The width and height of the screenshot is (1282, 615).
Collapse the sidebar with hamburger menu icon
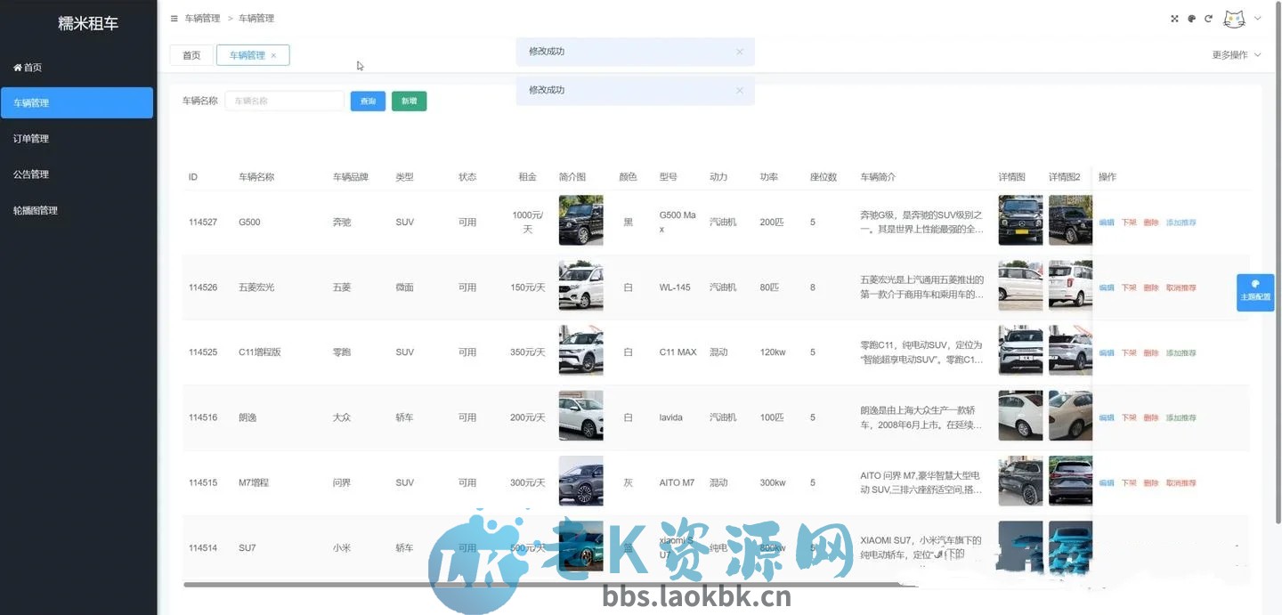174,18
